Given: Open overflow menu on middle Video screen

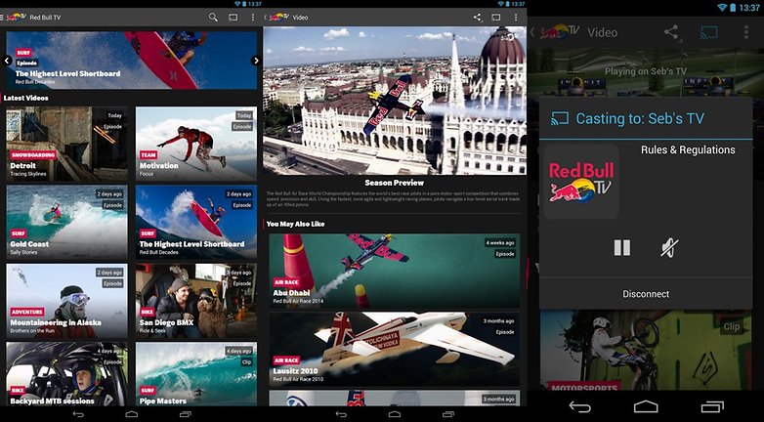Looking at the screenshot, I should point(516,17).
